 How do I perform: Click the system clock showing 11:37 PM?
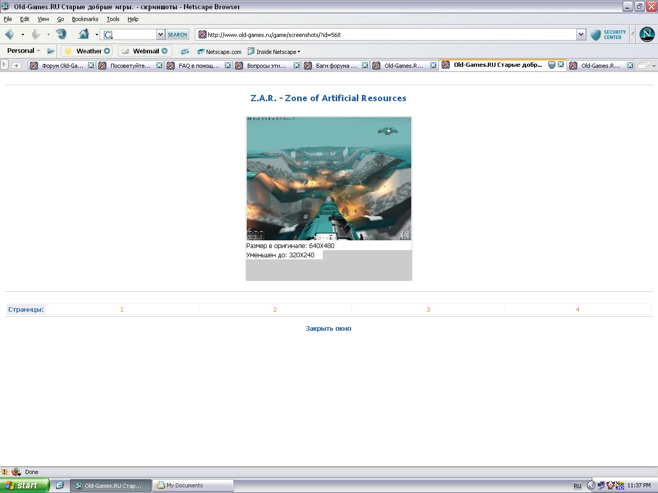[x=639, y=485]
